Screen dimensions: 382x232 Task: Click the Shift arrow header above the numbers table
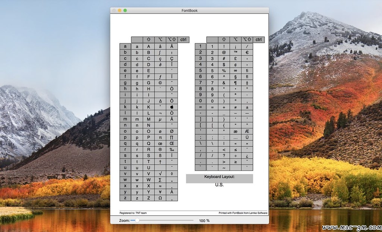pos(224,40)
